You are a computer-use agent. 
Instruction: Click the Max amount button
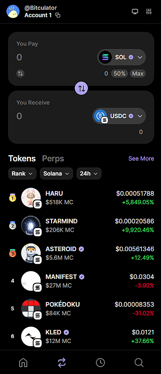point(138,74)
